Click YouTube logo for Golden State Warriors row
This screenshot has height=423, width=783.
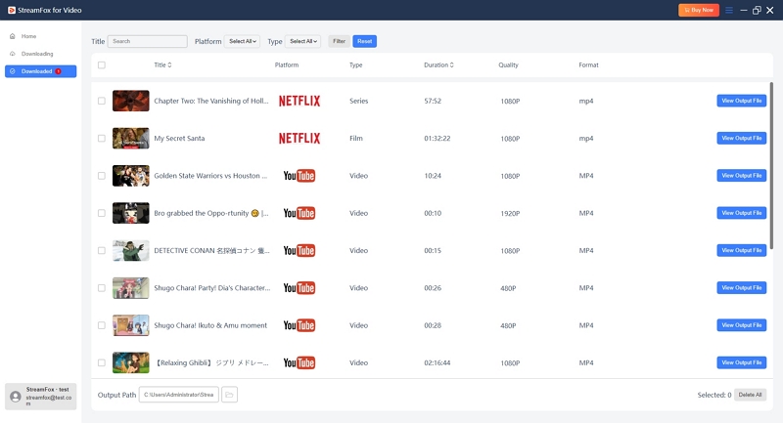tap(299, 176)
